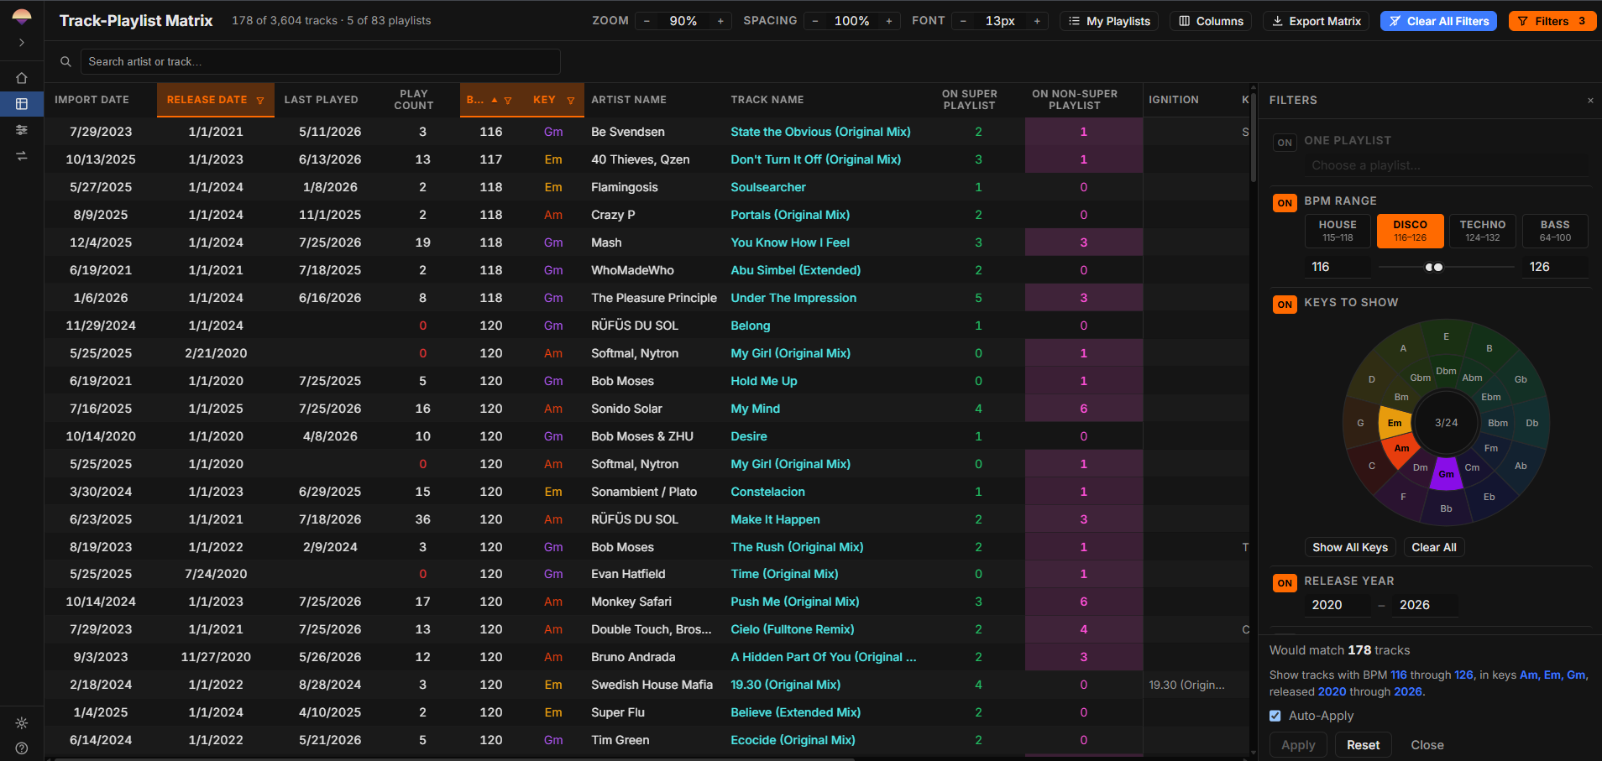Open the My Playlists menu

[1109, 21]
